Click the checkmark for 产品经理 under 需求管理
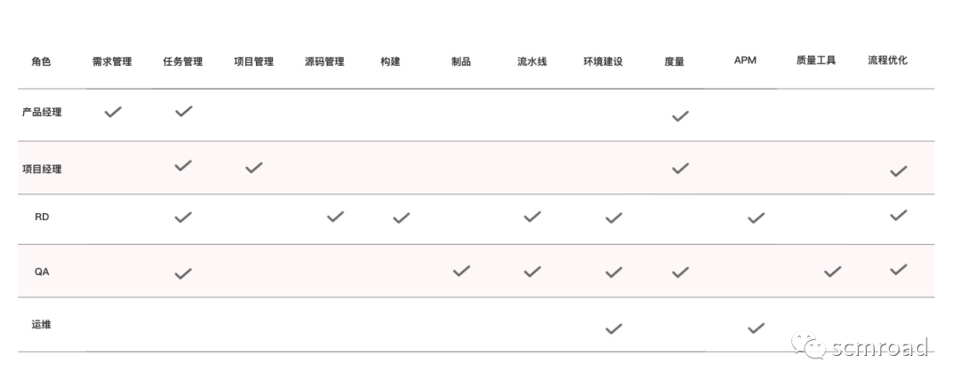 pos(113,112)
